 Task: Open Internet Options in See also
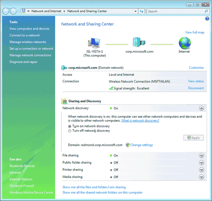point(21,179)
